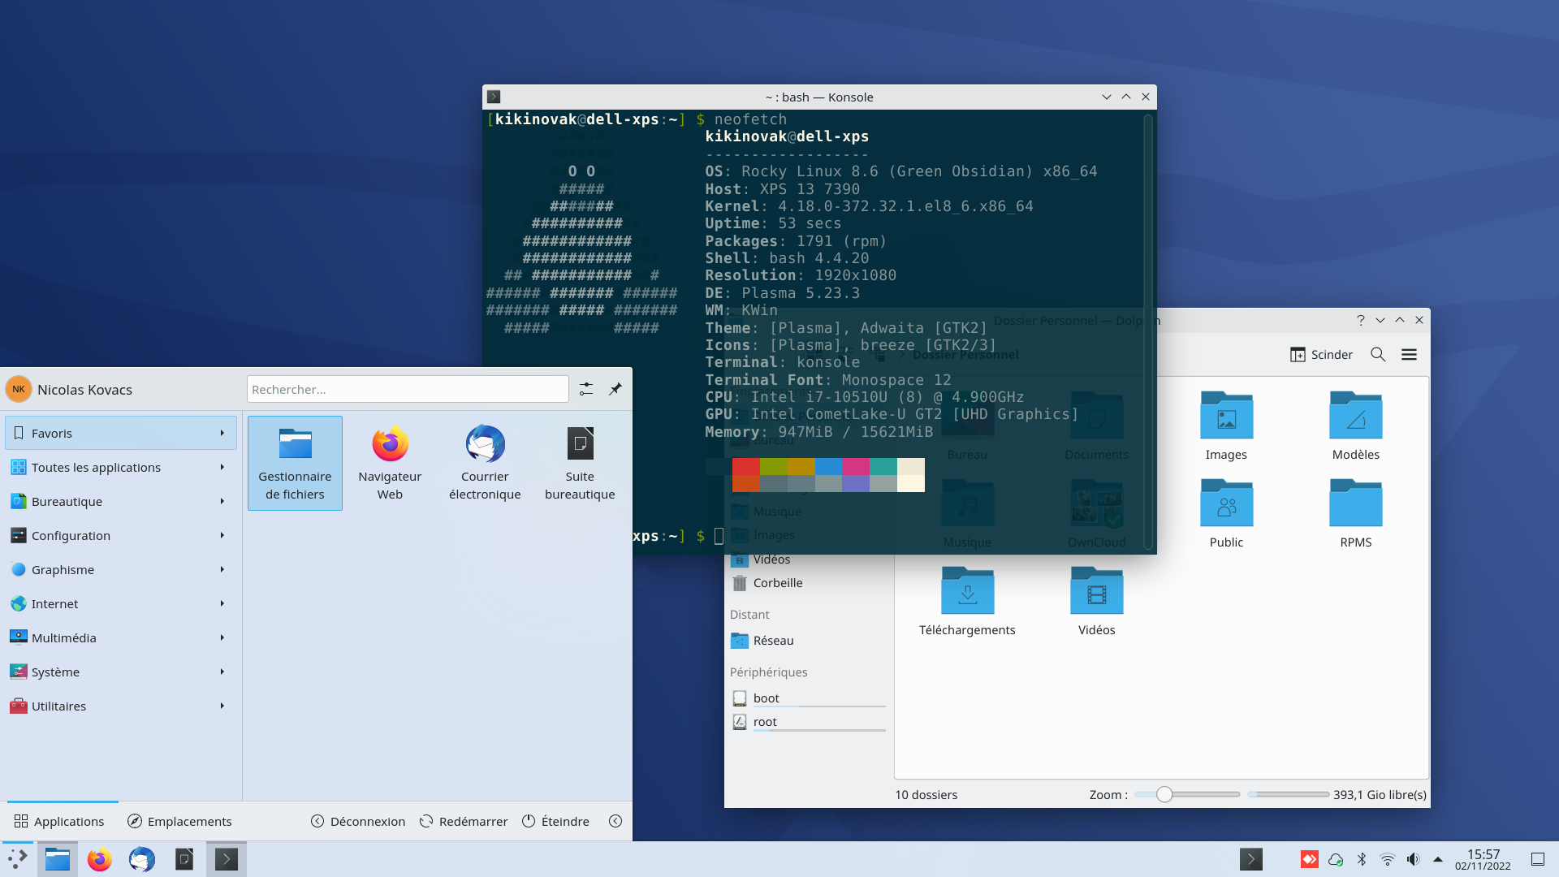Toggle split view with the Scinder button
This screenshot has height=877, width=1559.
(x=1321, y=354)
